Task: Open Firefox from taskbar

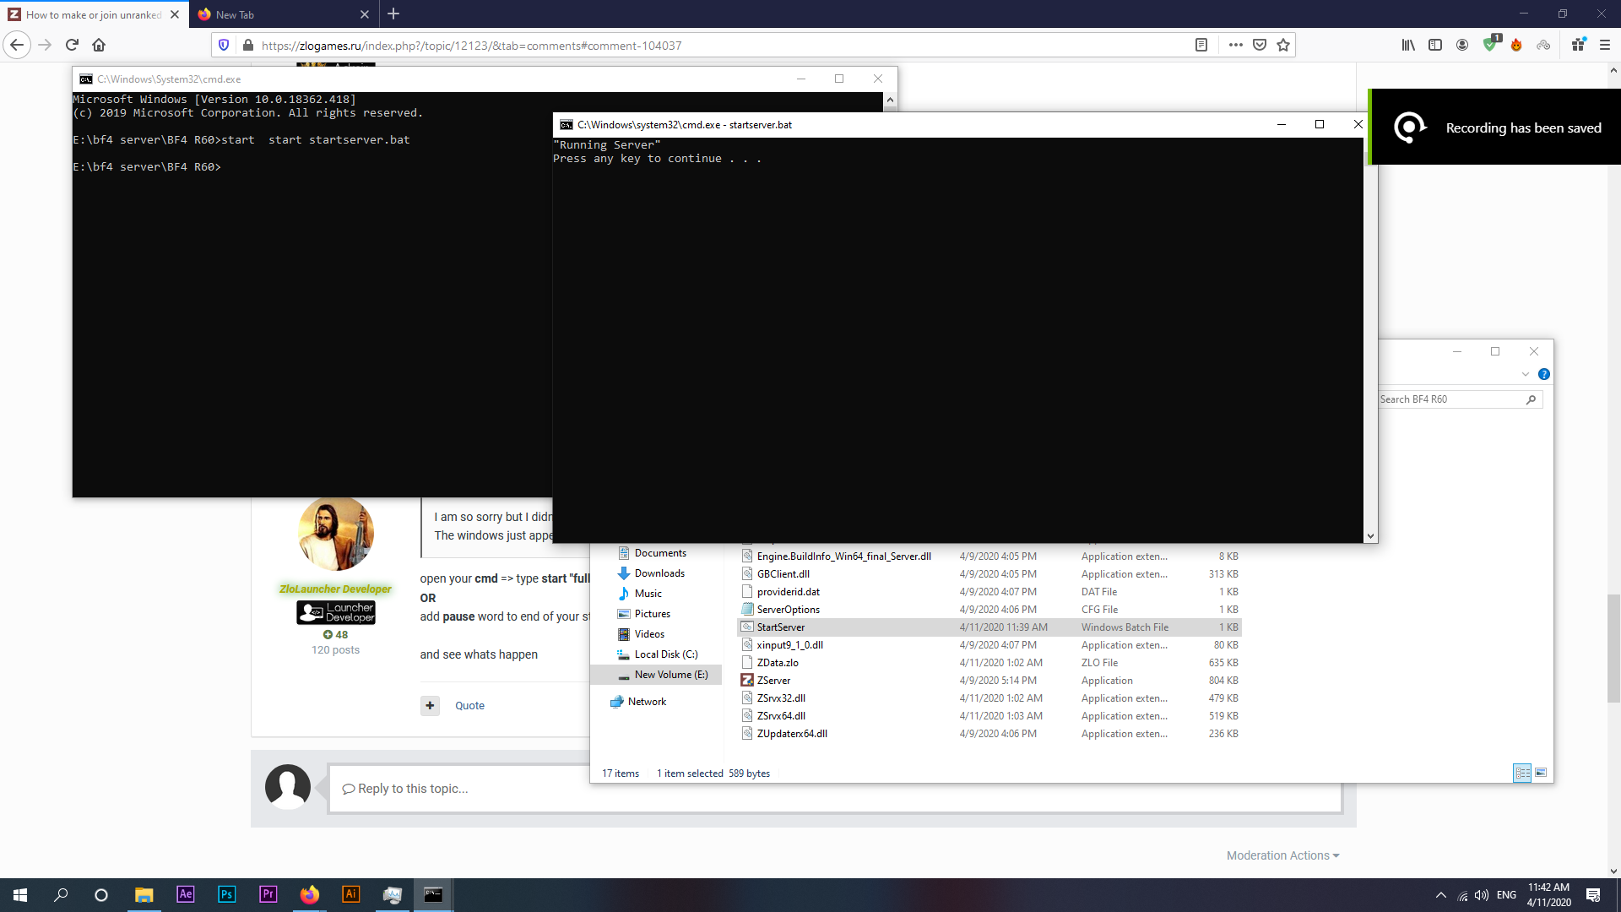Action: (x=309, y=895)
